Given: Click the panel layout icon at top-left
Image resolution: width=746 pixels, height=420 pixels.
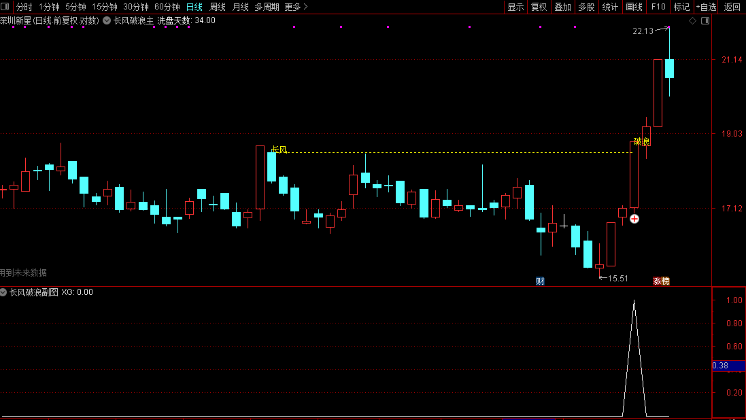Looking at the screenshot, I should 5,7.
